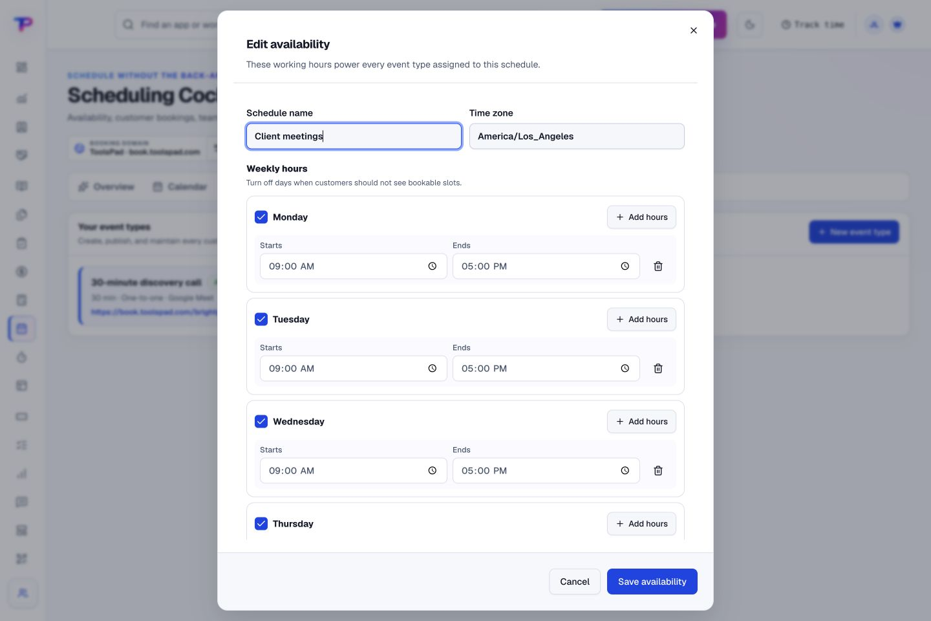
Task: Add hours to Tuesday
Action: tap(641, 320)
